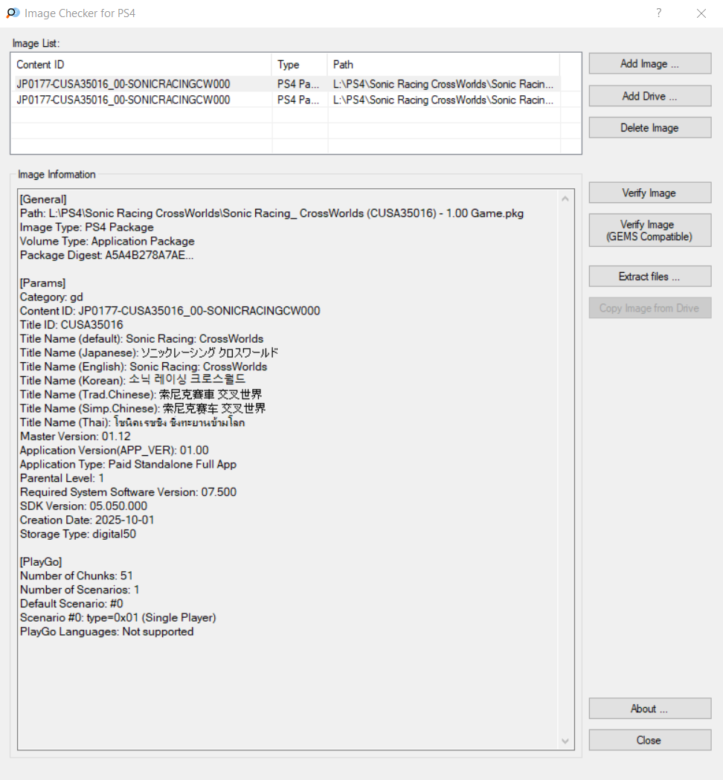Click the Title Name (Thai) line
Screen dimensions: 723x780
point(132,422)
